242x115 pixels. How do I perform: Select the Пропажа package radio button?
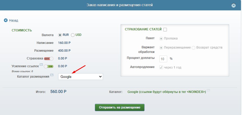coord(161,38)
